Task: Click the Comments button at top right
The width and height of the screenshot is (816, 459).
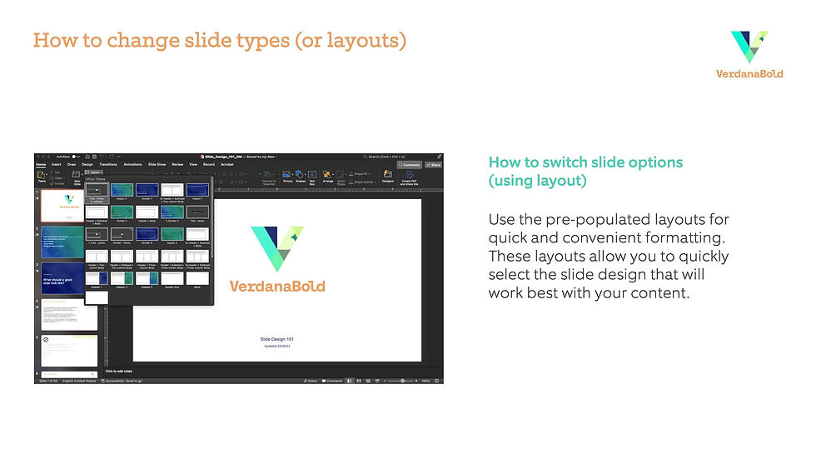Action: coord(410,165)
